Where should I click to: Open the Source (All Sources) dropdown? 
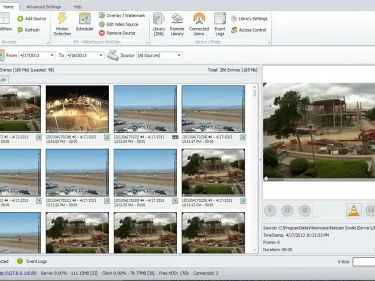coord(179,55)
